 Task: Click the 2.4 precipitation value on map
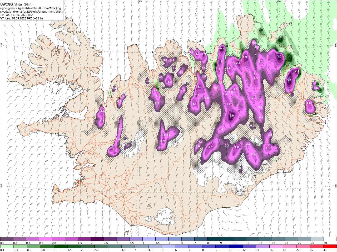tap(297, 71)
